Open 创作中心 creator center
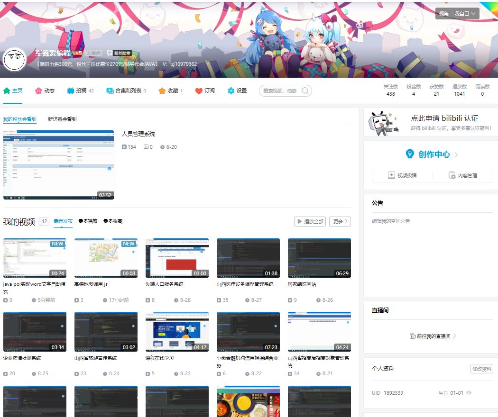The width and height of the screenshot is (498, 417). pyautogui.click(x=432, y=154)
